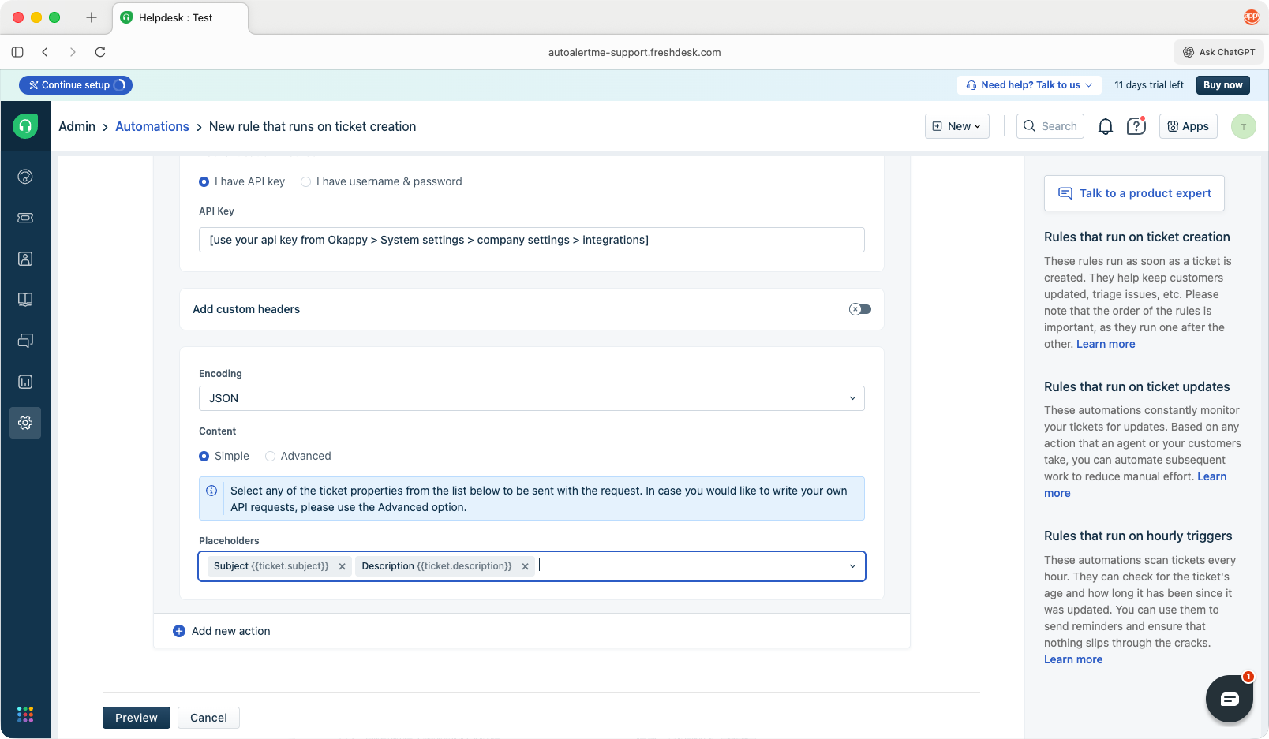Image resolution: width=1269 pixels, height=739 pixels.
Task: Switch to the Helpdesk : Test tab
Action: pyautogui.click(x=180, y=17)
